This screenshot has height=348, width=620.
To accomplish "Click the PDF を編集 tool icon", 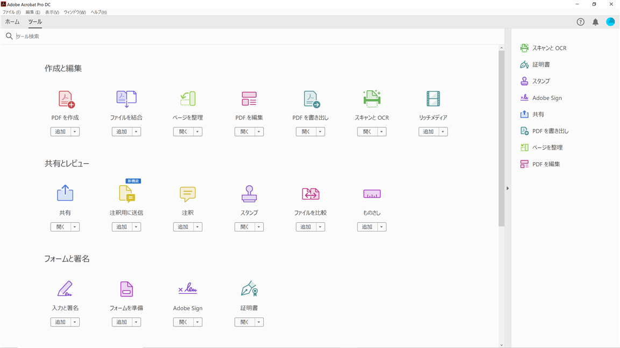I will tap(249, 99).
